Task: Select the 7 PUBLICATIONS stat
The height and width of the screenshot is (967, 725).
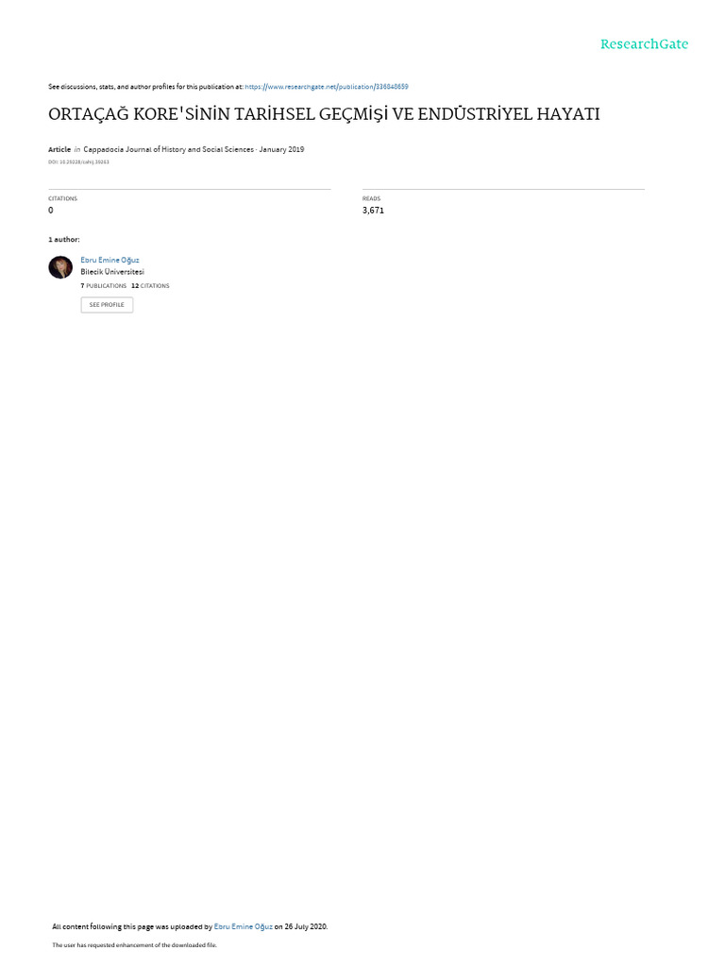Action: click(x=104, y=285)
